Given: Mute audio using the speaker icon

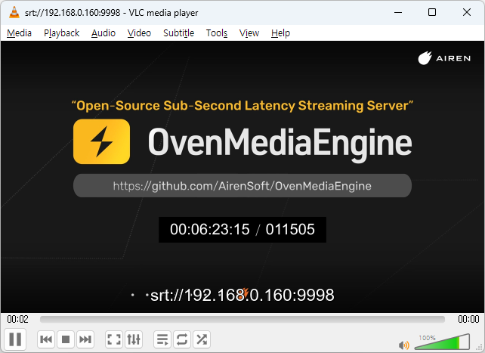Looking at the screenshot, I should pos(404,345).
